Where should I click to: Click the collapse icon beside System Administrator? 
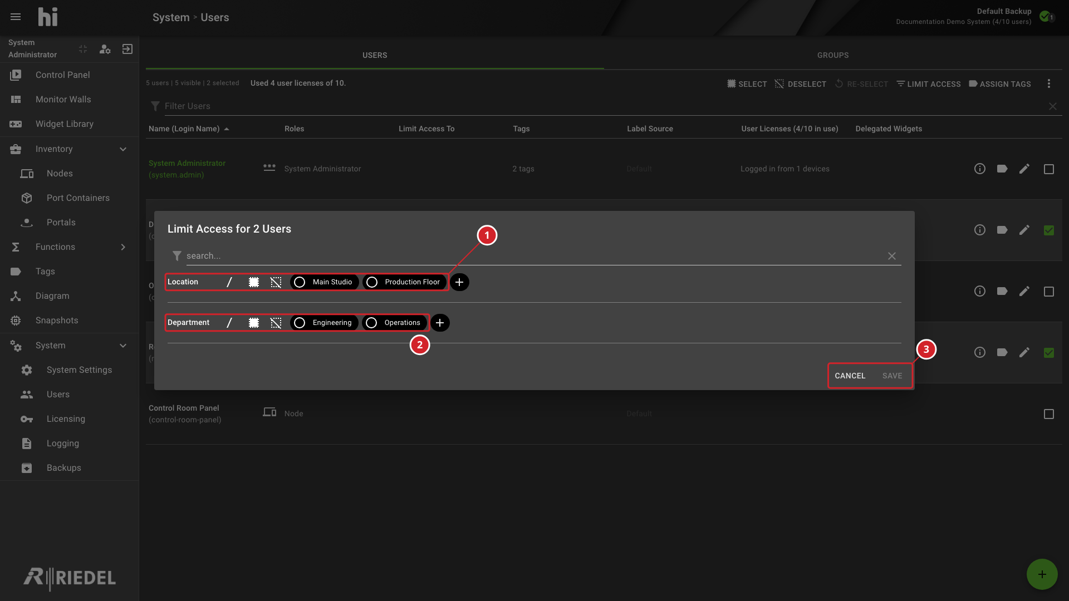83,49
